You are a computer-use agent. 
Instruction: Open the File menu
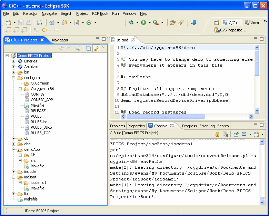6,13
